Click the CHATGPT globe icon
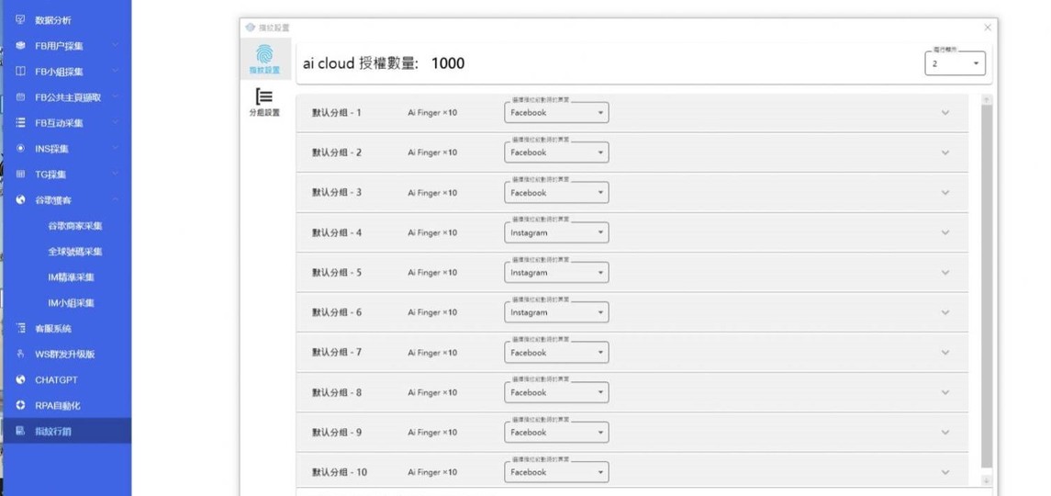The width and height of the screenshot is (1051, 496). pyautogui.click(x=20, y=379)
